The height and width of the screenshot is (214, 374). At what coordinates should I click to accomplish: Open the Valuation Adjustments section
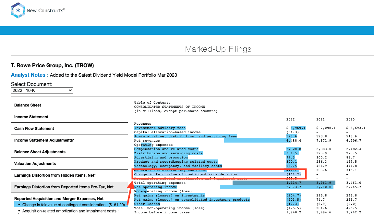(x=35, y=164)
